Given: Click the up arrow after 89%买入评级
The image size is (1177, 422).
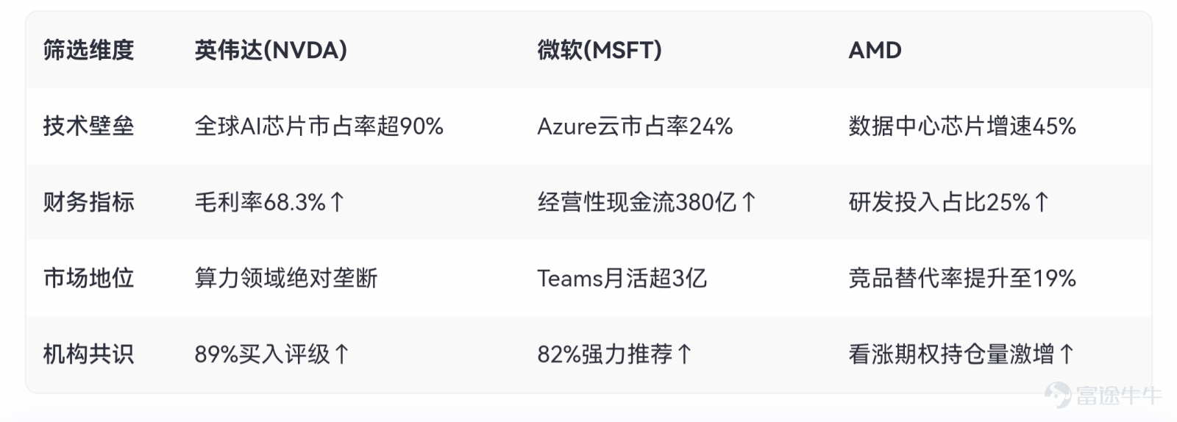Looking at the screenshot, I should click(341, 354).
